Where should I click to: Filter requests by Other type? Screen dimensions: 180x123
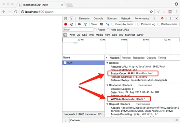(x=140, y=35)
